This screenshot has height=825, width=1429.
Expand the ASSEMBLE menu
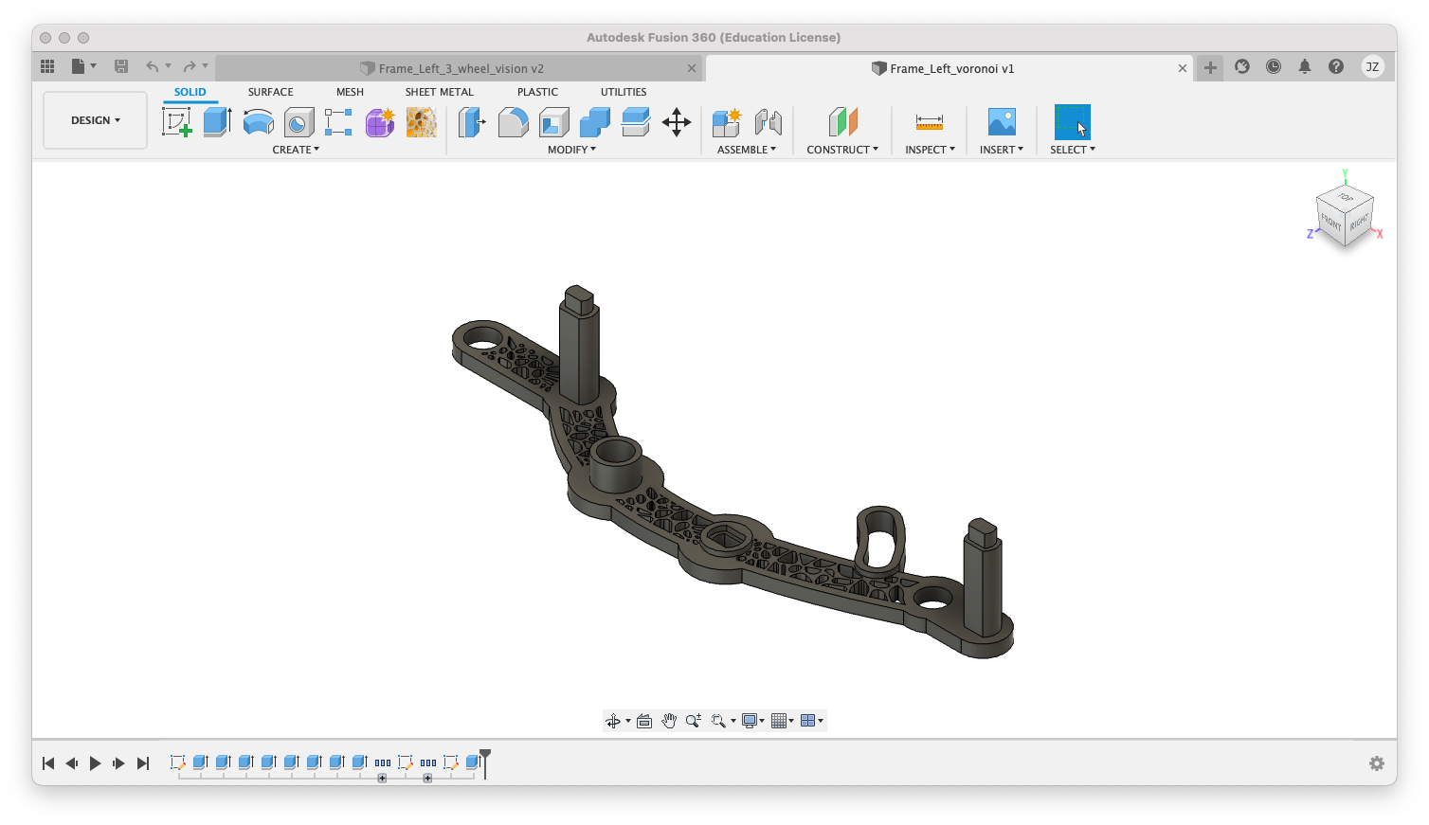747,150
